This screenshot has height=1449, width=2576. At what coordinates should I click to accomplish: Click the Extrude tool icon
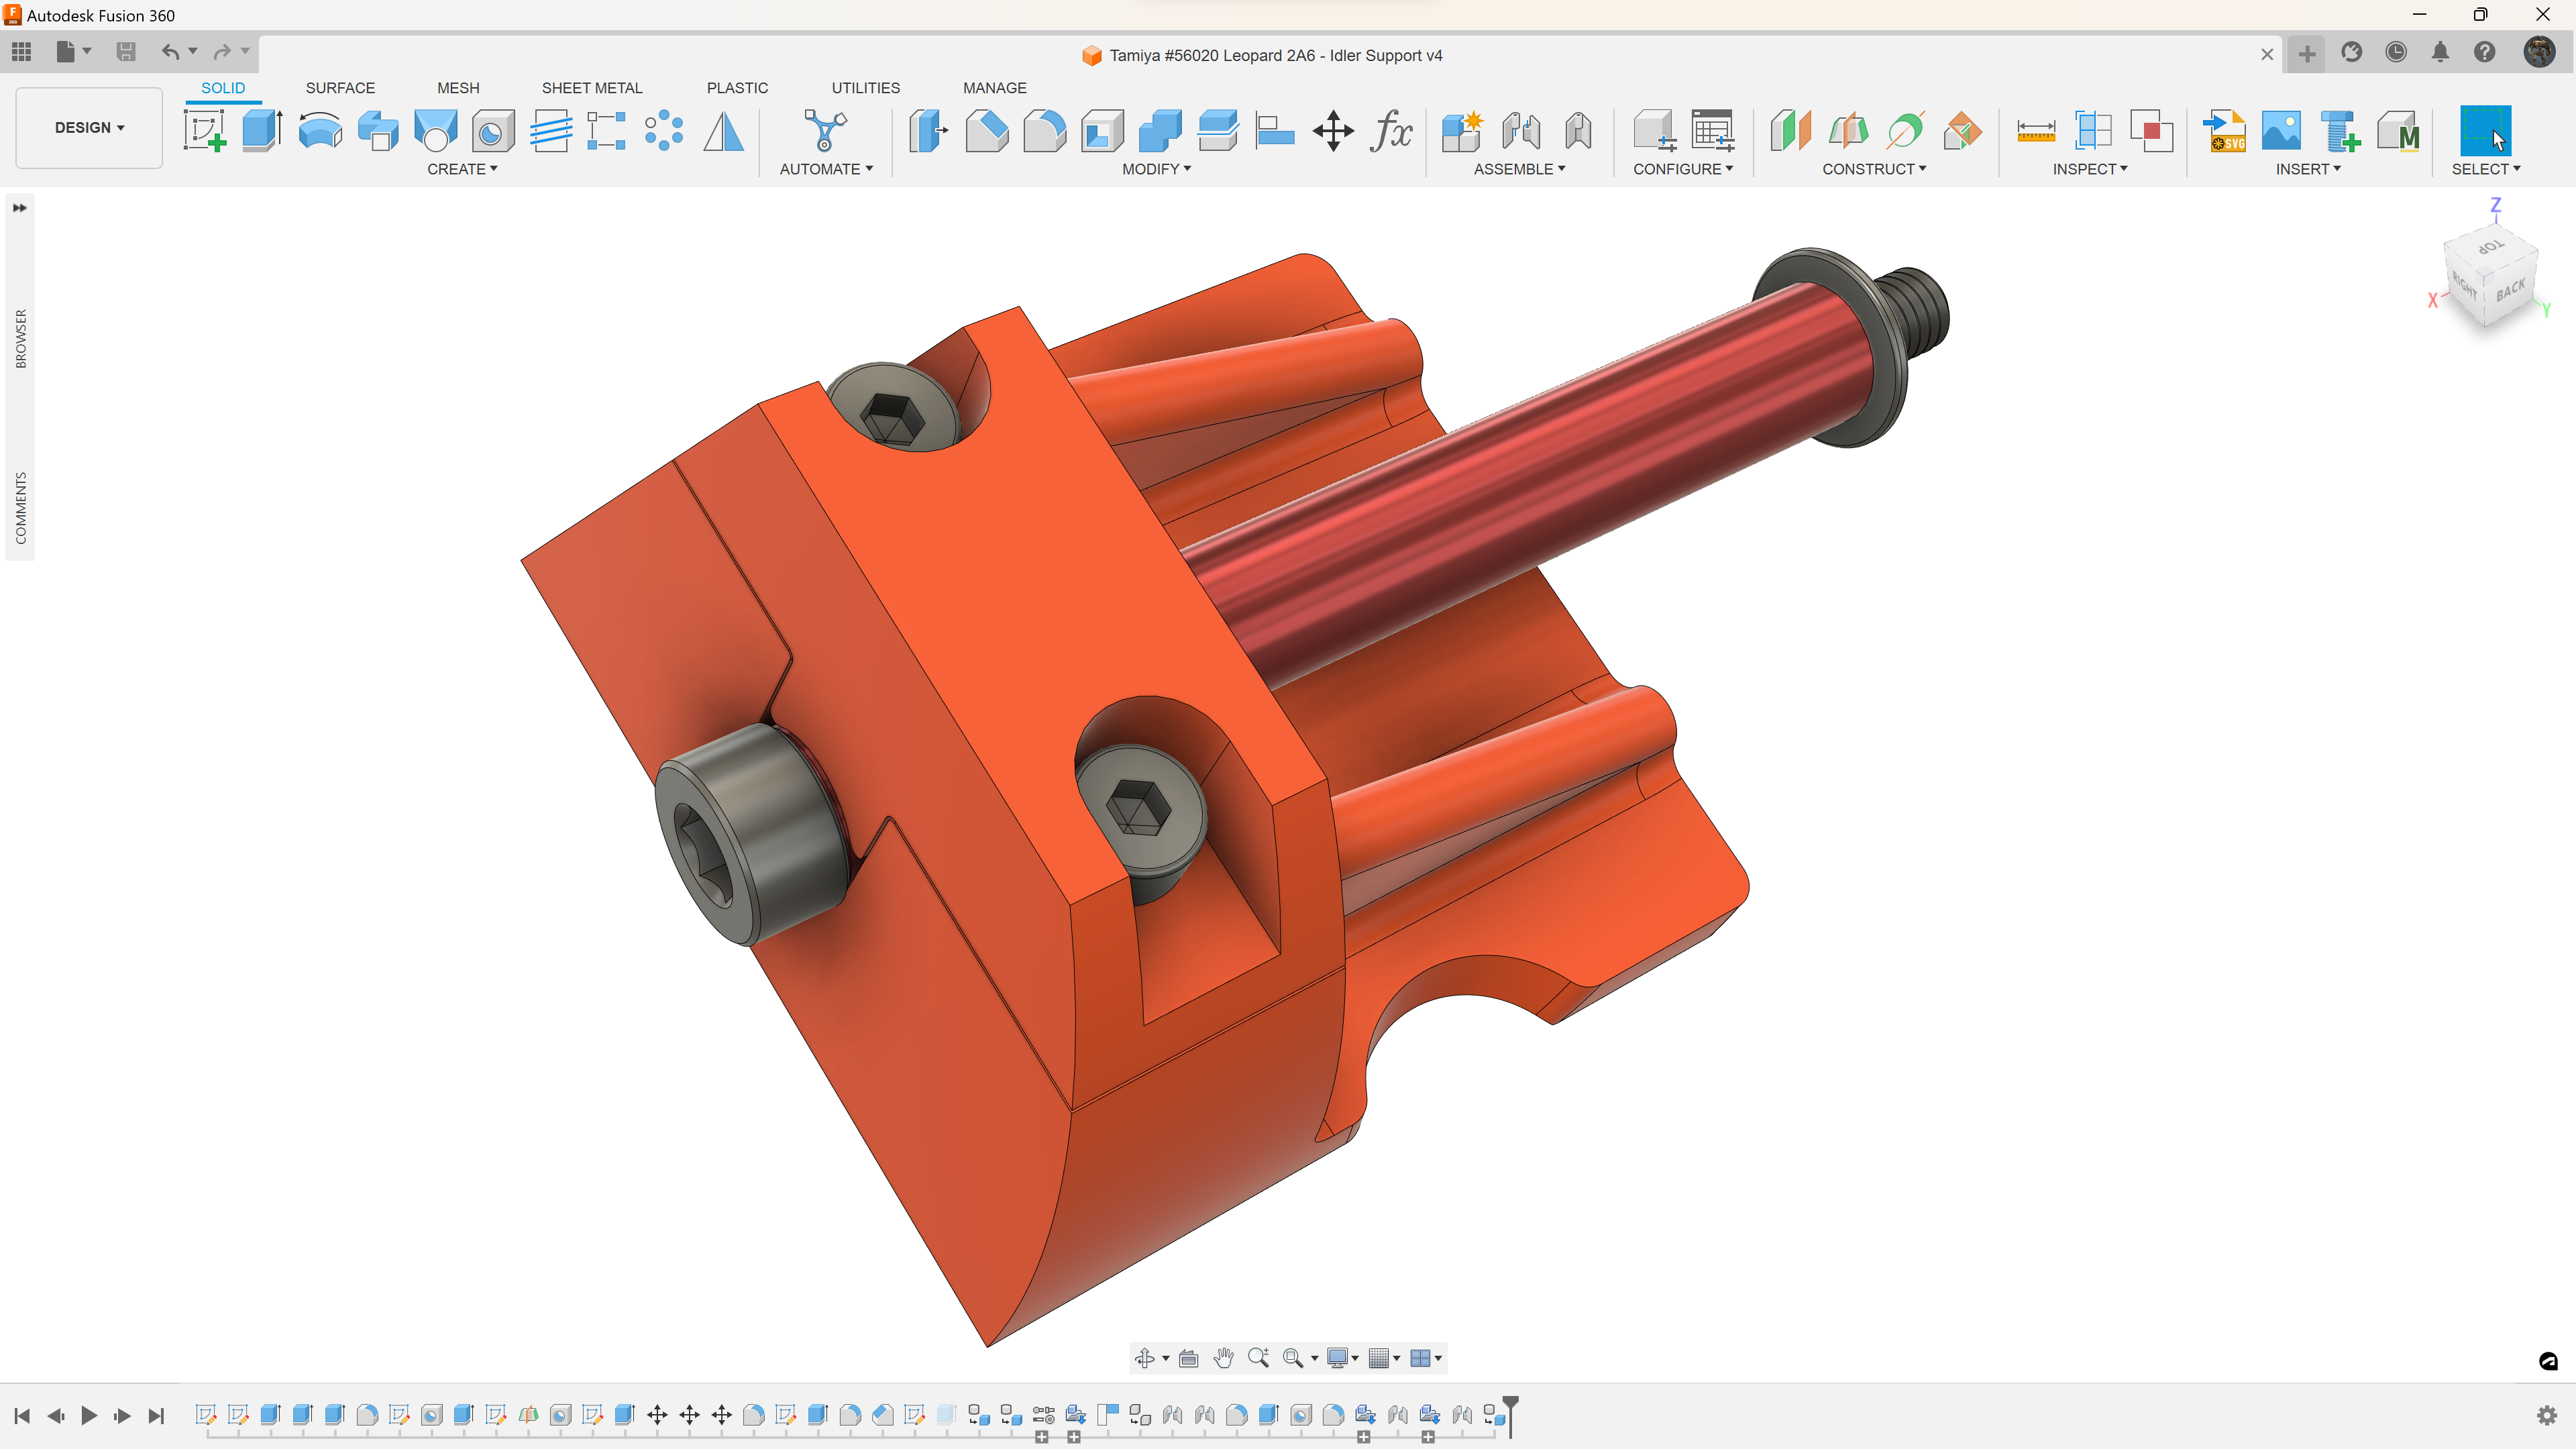263,131
